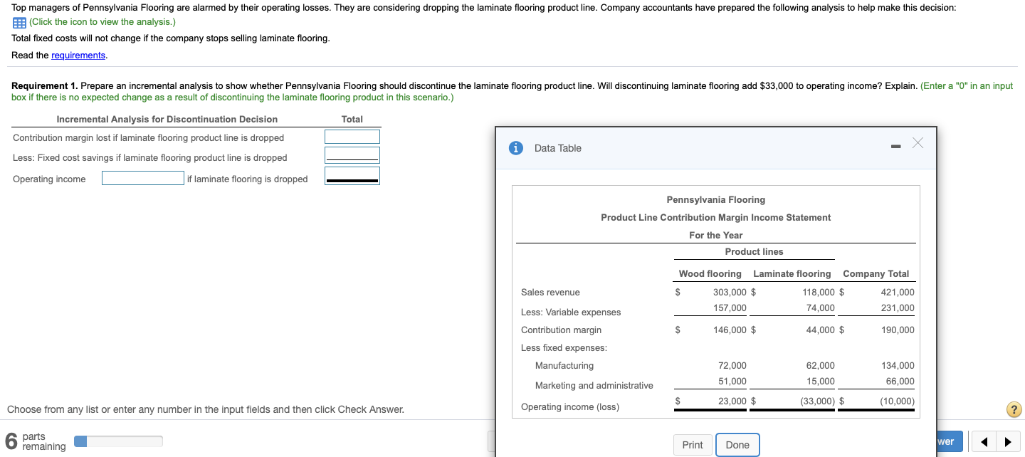The width and height of the screenshot is (1025, 457).
Task: Open the operating income change dropdown field
Action: coord(143,178)
